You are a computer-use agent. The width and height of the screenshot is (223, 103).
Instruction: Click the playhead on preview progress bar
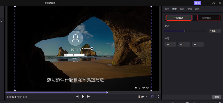tap(107, 92)
